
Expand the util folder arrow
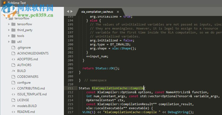click(x=9, y=42)
